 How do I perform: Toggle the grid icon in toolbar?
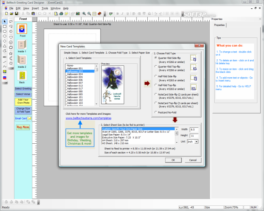click(x=94, y=14)
